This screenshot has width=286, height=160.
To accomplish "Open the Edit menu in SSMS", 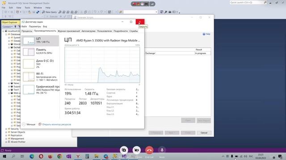I will 11,8.
